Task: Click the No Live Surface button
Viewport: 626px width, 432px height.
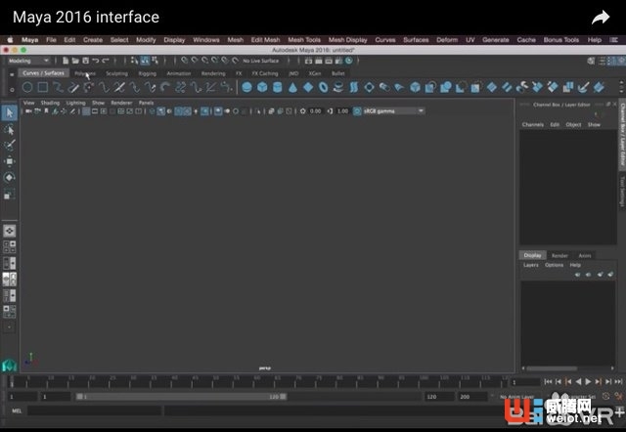Action: coord(260,61)
